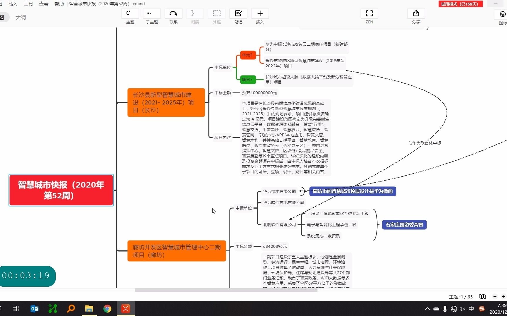Open the 笔记 (Notes) tool

tap(238, 13)
